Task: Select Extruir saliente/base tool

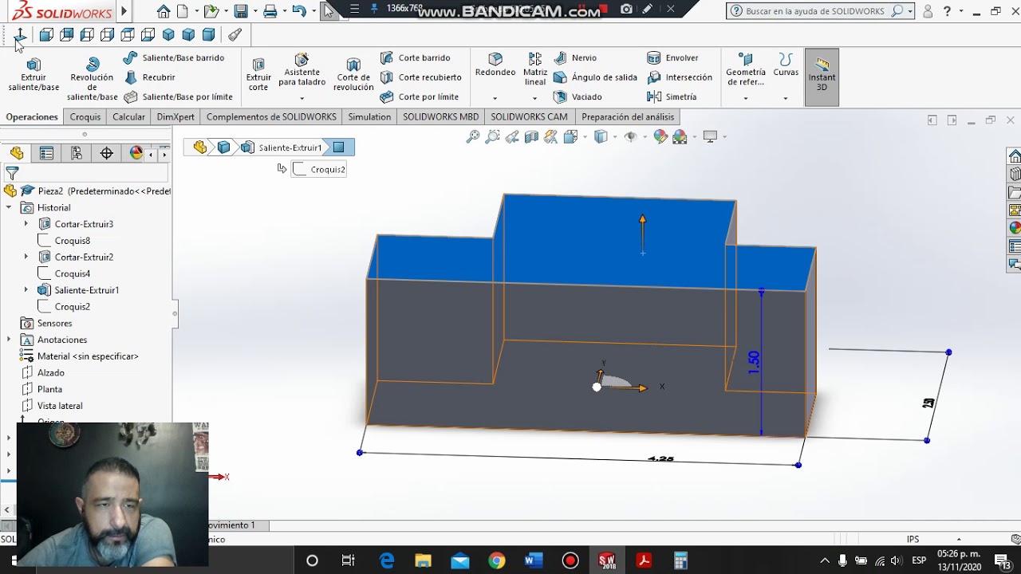Action: (x=34, y=74)
